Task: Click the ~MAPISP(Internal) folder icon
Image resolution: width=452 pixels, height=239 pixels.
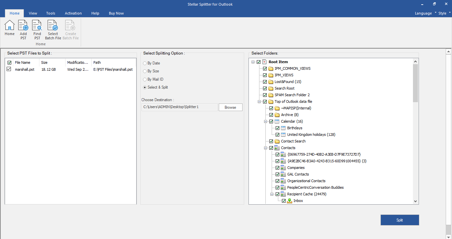Action: click(x=277, y=108)
